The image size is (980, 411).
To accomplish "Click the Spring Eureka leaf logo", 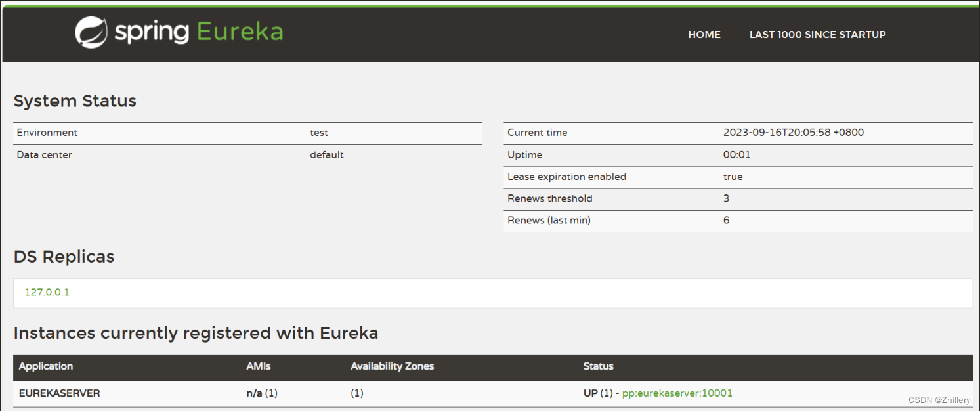I will [x=91, y=33].
